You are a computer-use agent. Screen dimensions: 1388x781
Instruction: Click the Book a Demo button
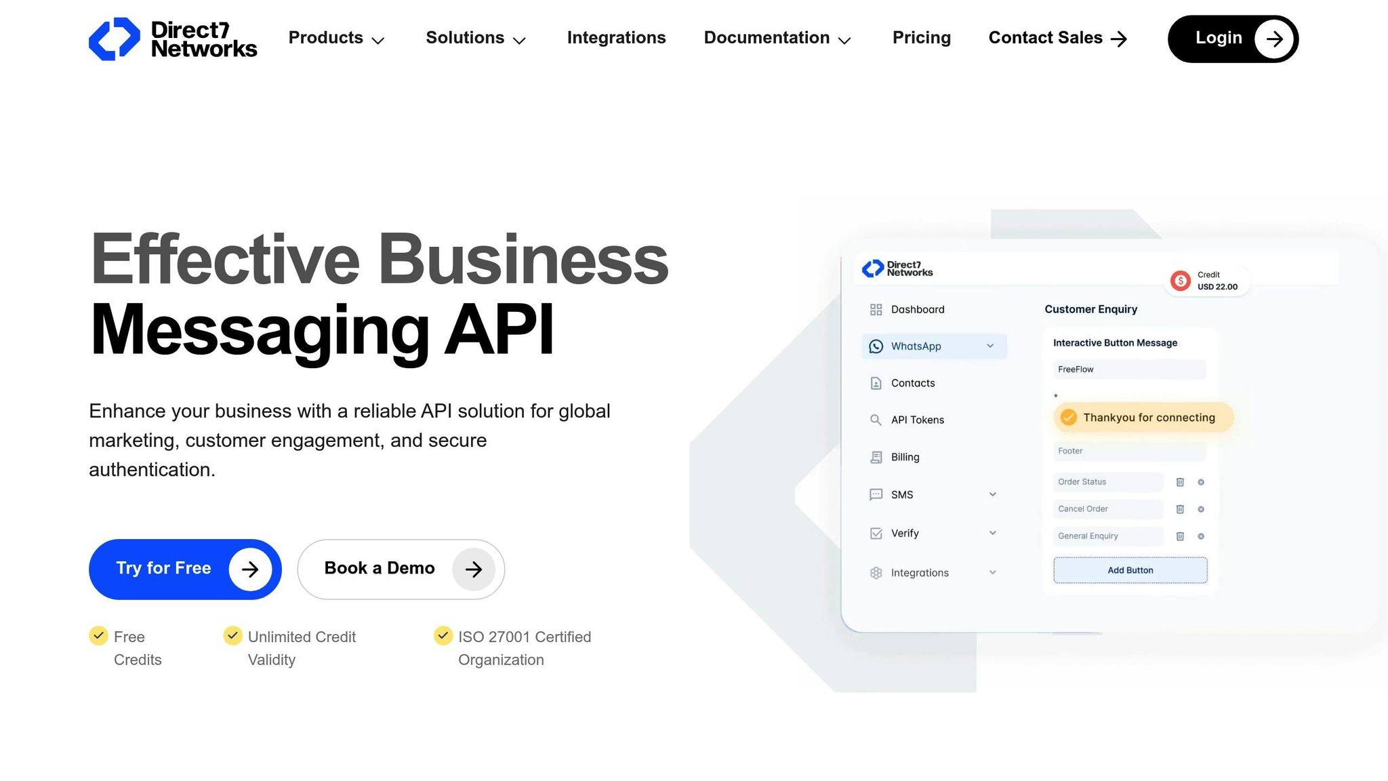click(401, 569)
